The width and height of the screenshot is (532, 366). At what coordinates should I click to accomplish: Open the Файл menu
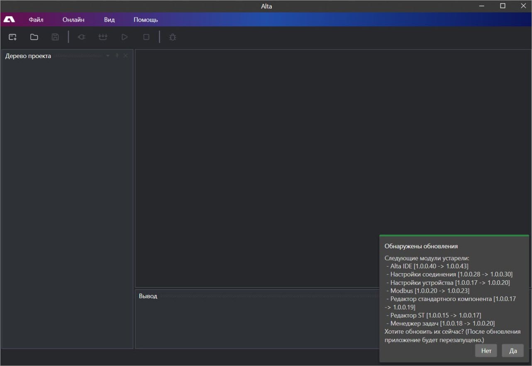point(36,19)
